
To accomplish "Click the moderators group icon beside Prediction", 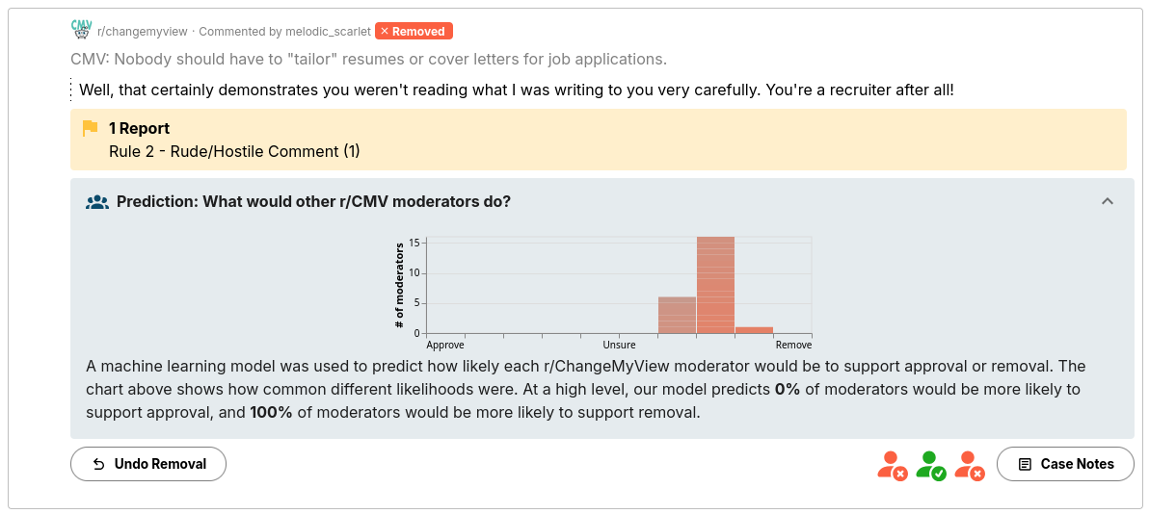I will (x=97, y=202).
